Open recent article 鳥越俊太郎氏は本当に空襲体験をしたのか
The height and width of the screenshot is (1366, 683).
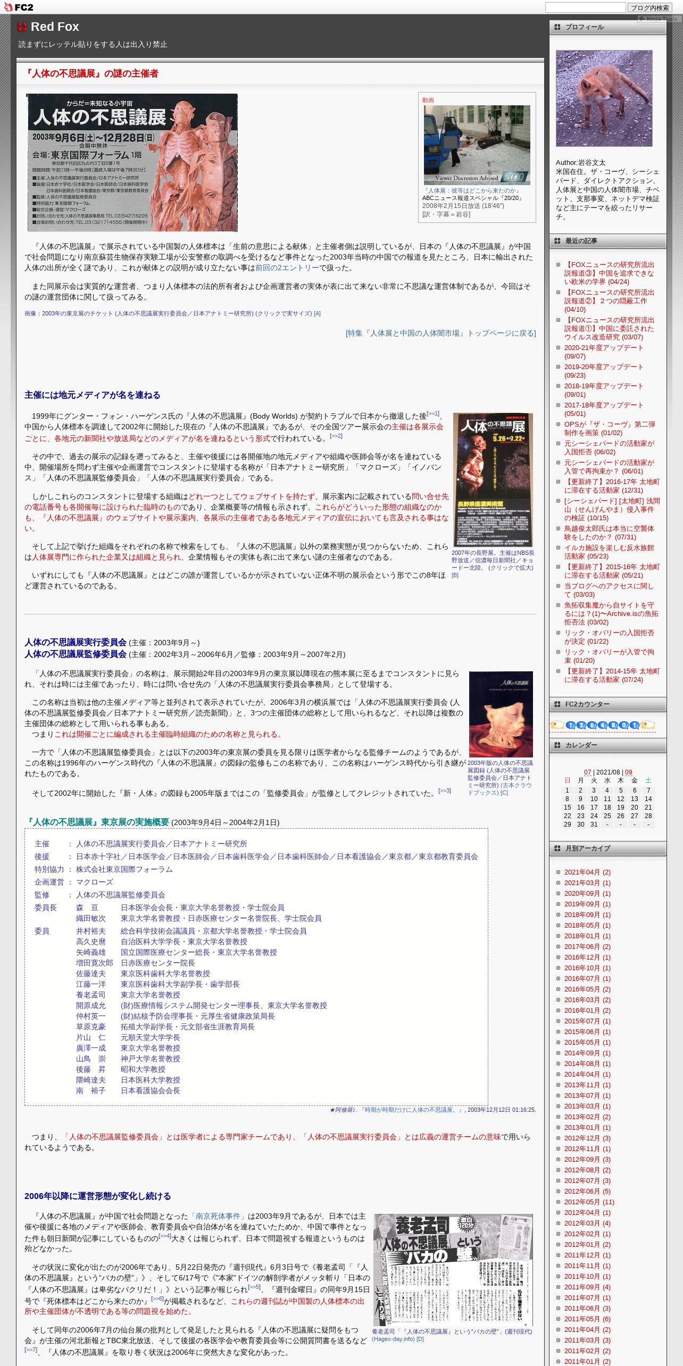pos(609,532)
